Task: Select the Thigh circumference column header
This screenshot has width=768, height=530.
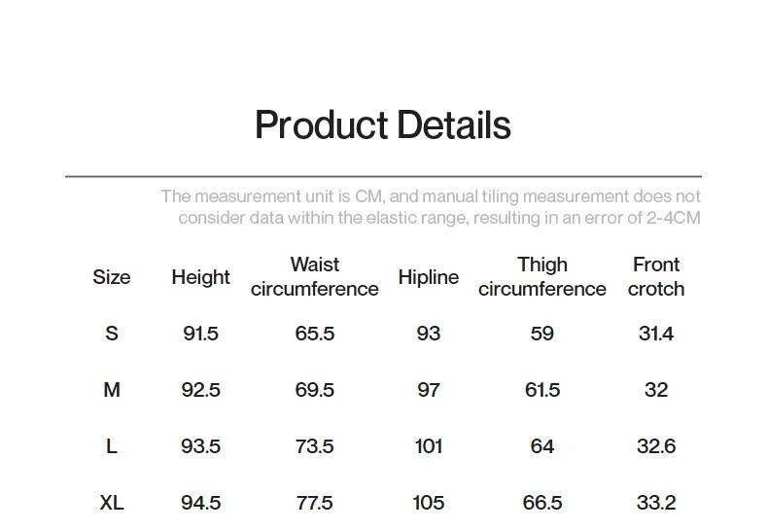Action: coord(541,277)
